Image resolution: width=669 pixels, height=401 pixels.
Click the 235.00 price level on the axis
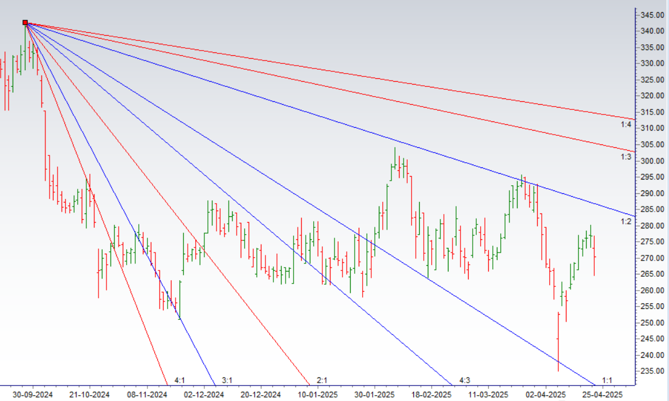click(651, 371)
